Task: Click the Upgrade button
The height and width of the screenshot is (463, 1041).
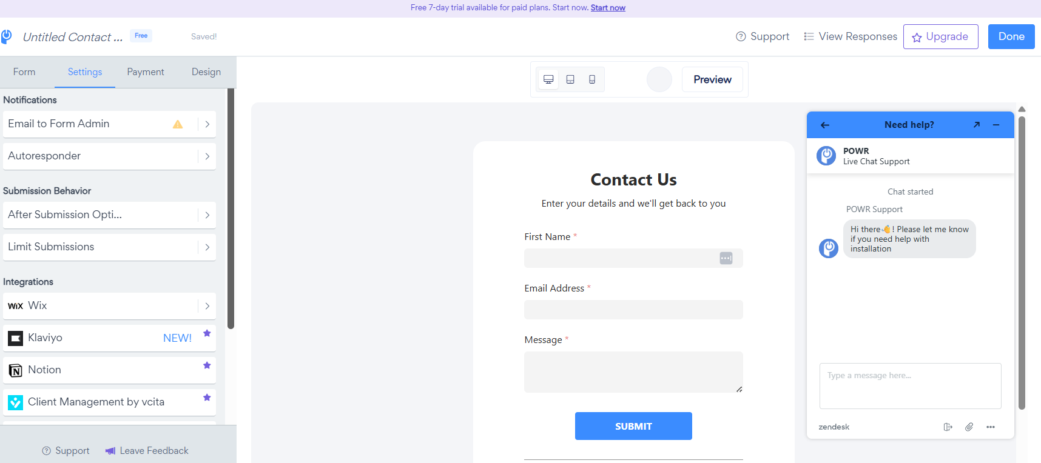Action: [940, 36]
